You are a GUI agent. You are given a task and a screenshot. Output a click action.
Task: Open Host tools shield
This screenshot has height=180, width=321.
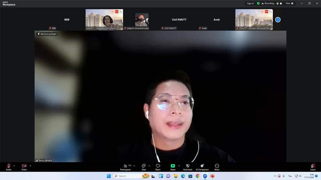(x=187, y=167)
